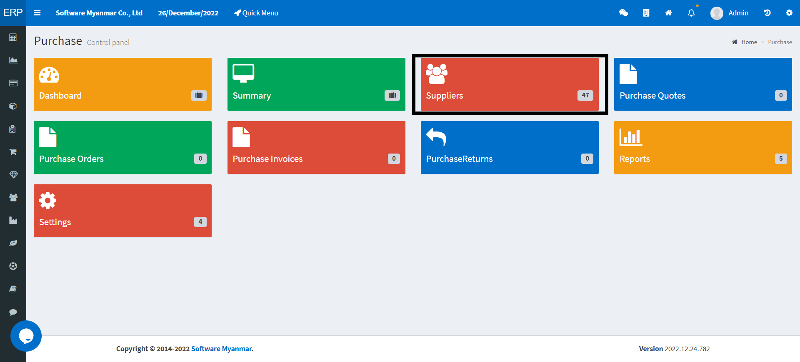Open the Quick Menu
800x362 pixels.
pos(256,13)
